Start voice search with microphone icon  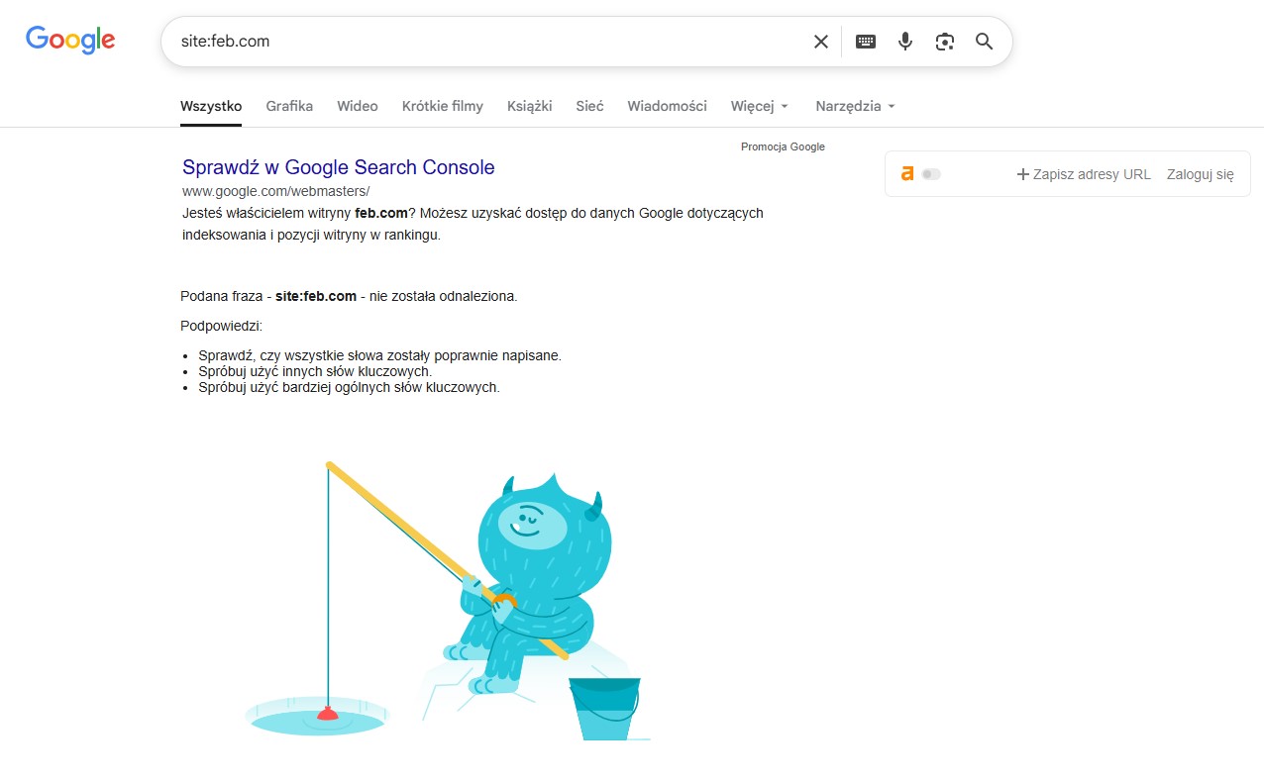904,42
